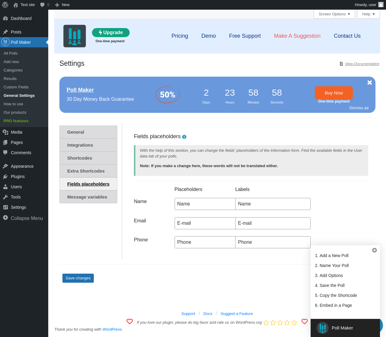Focus the Name label input field
The height and width of the screenshot is (337, 386).
(273, 204)
